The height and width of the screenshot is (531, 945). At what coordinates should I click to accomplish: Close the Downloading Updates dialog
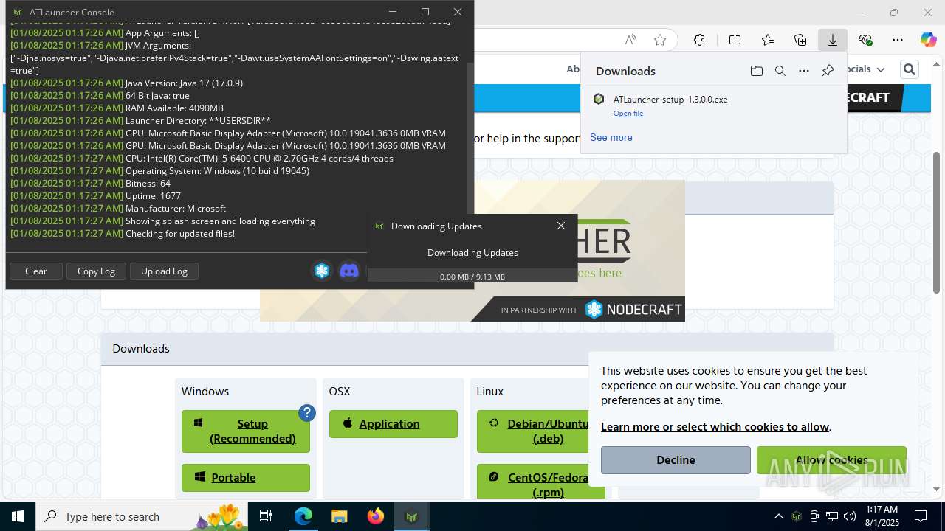561,226
